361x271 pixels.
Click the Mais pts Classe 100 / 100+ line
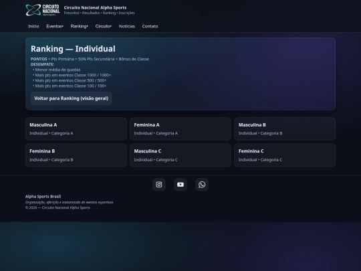point(70,86)
